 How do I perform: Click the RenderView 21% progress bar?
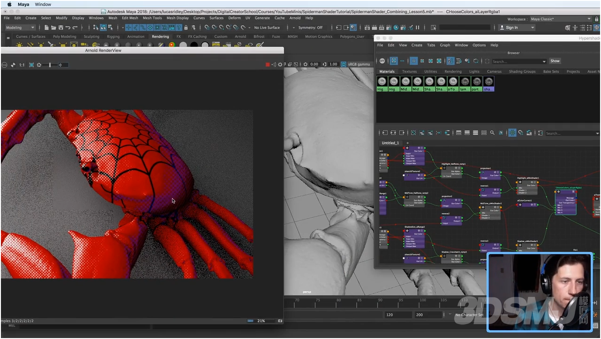(261, 321)
